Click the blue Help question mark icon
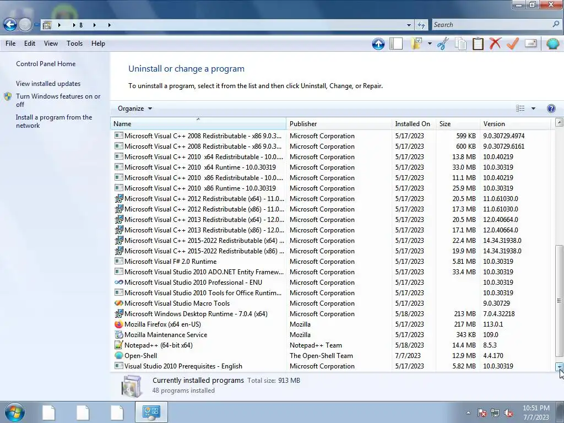This screenshot has width=564, height=423. point(551,109)
